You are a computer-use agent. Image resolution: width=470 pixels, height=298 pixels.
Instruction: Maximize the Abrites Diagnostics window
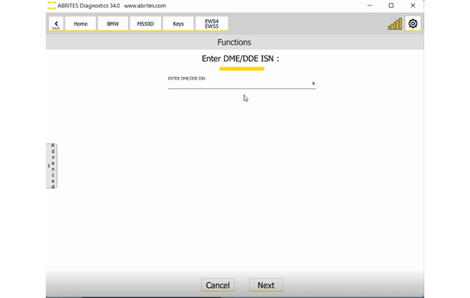click(391, 6)
